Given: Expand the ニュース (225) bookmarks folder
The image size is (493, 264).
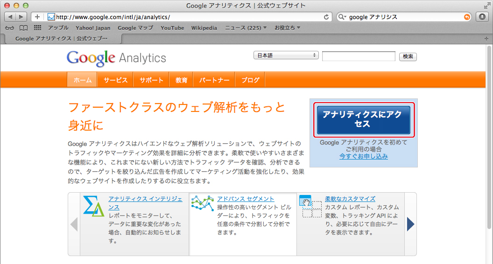Looking at the screenshot, I should pyautogui.click(x=246, y=28).
